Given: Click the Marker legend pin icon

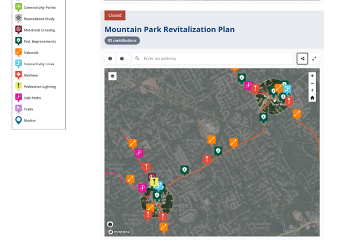Looking at the screenshot, I should 18,120.
